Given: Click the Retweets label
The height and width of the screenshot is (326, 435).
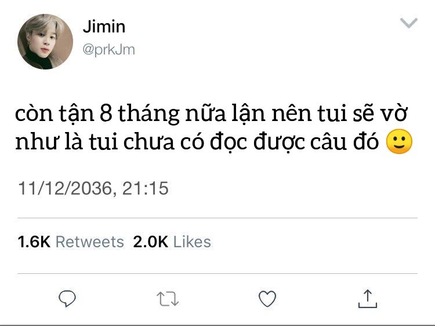Looking at the screenshot, I should click(89, 241).
